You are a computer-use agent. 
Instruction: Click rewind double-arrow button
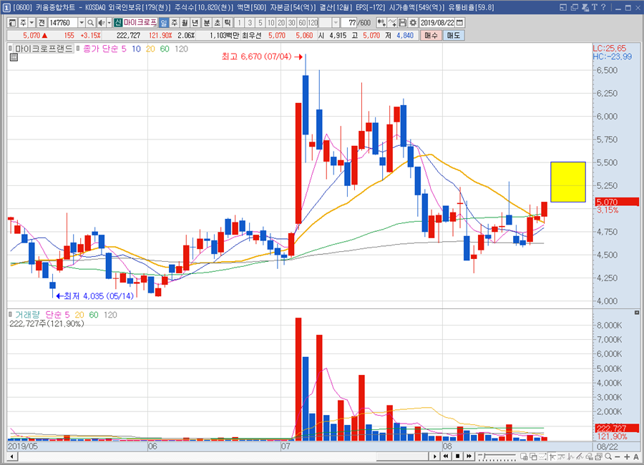click(446, 456)
